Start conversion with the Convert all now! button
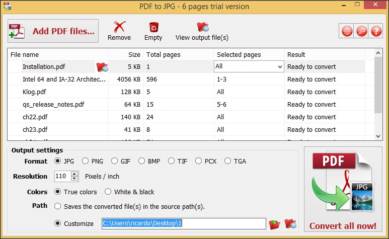Screen dimensions: 389x239 click(x=343, y=189)
